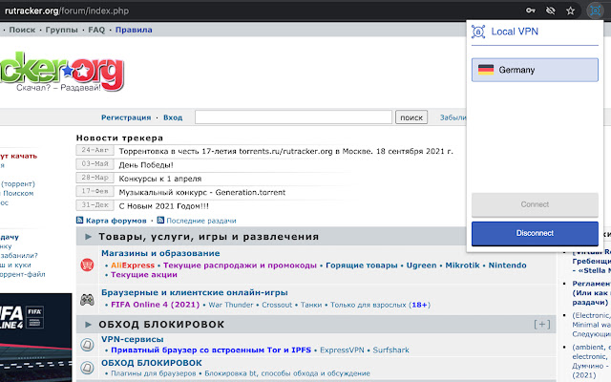The width and height of the screenshot is (611, 382).
Task: Open the Mikrotik subforum link
Action: coord(462,265)
